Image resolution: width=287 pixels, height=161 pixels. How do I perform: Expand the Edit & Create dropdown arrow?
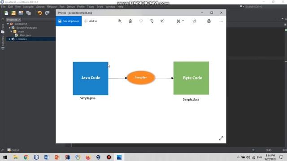pos(183,21)
